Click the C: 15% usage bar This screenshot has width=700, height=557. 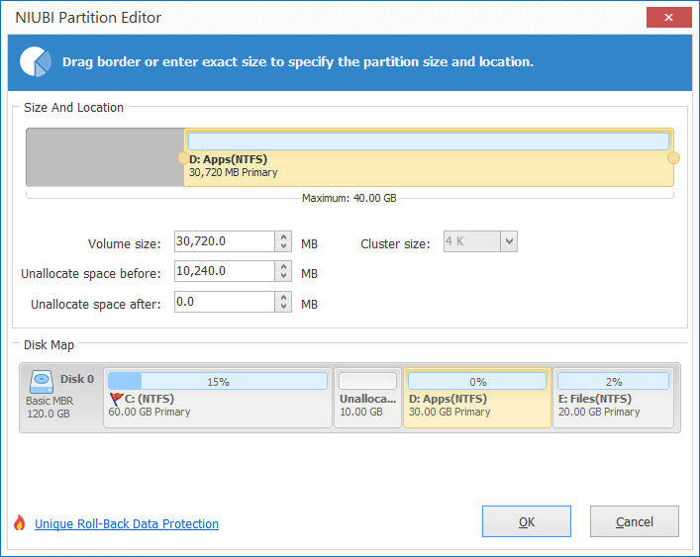pyautogui.click(x=218, y=381)
